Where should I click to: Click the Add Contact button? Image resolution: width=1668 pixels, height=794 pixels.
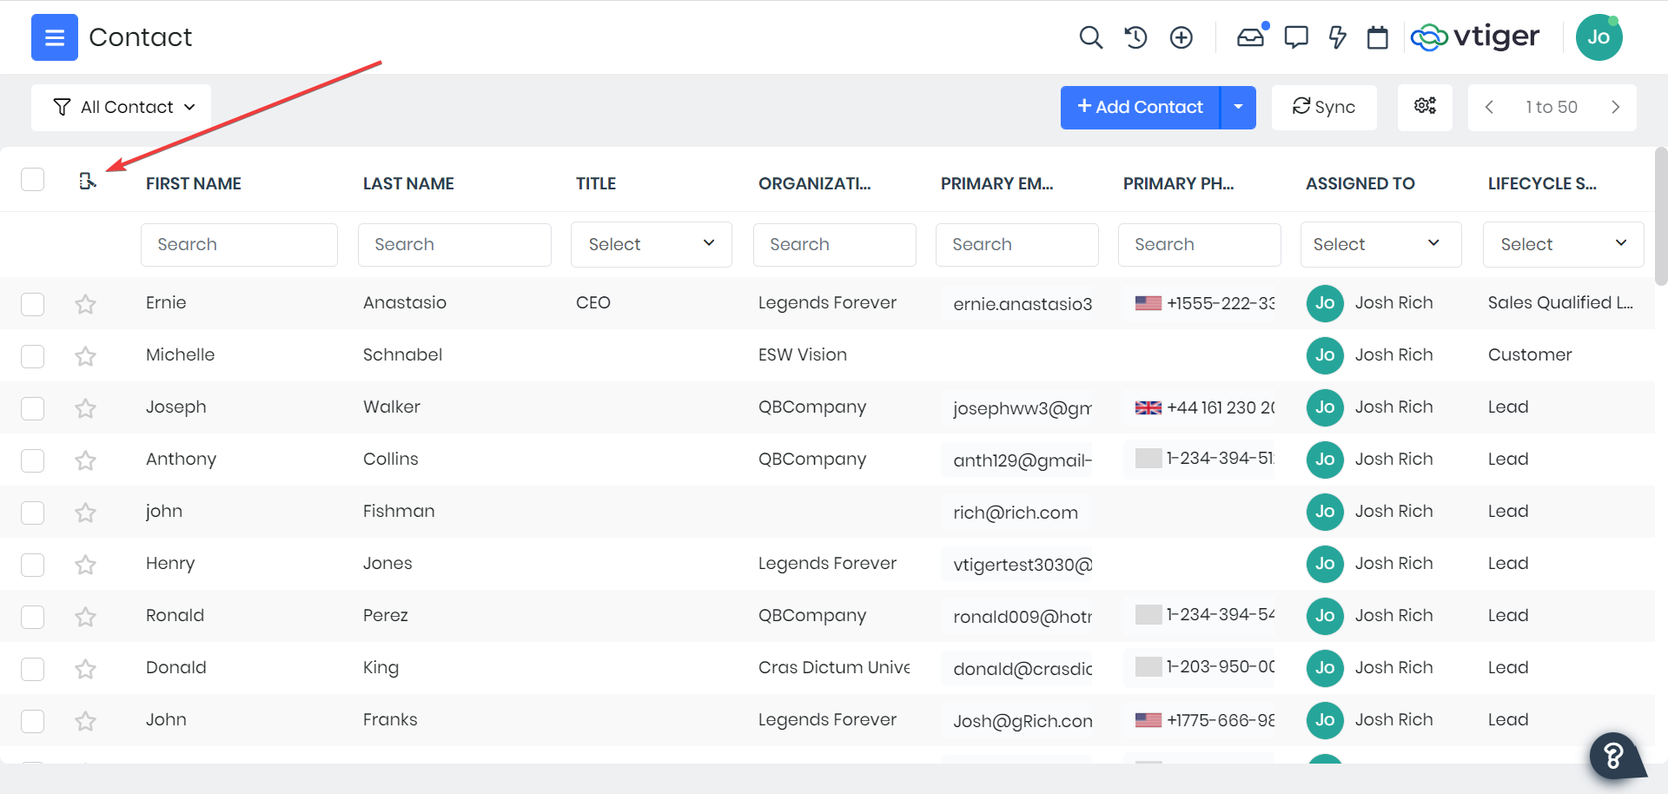pyautogui.click(x=1140, y=107)
